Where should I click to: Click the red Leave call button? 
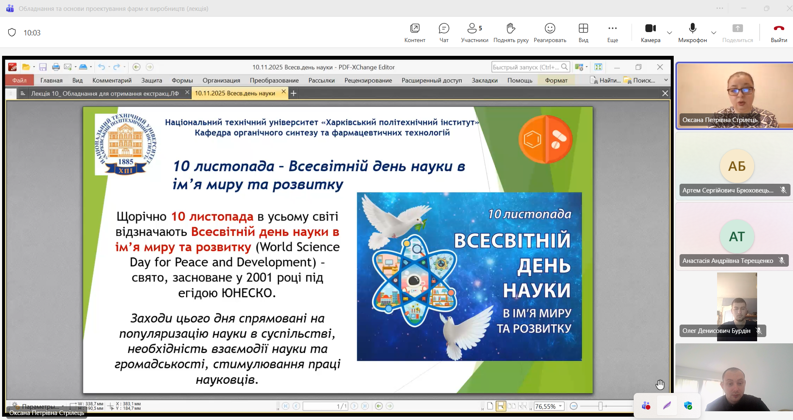[778, 32]
